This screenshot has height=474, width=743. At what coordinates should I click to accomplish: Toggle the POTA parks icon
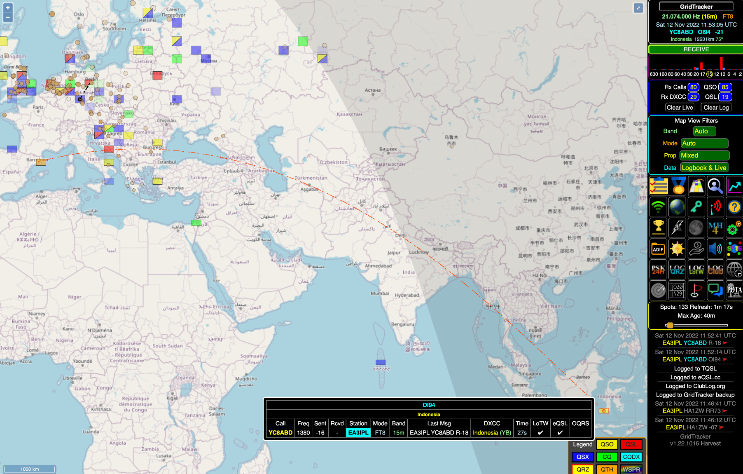pos(734,290)
